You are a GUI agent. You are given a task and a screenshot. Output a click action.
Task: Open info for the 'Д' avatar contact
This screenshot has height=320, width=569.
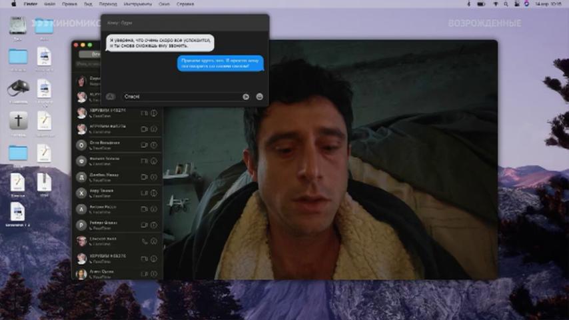coord(154,177)
